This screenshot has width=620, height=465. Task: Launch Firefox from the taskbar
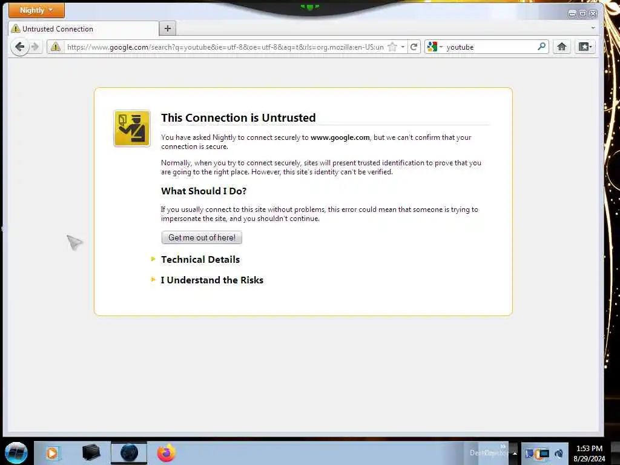[167, 453]
